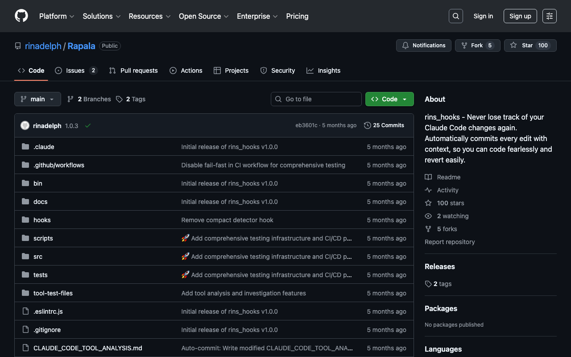Click the Activity pulse icon in About
Viewport: 571px width, 357px height.
[x=428, y=190]
